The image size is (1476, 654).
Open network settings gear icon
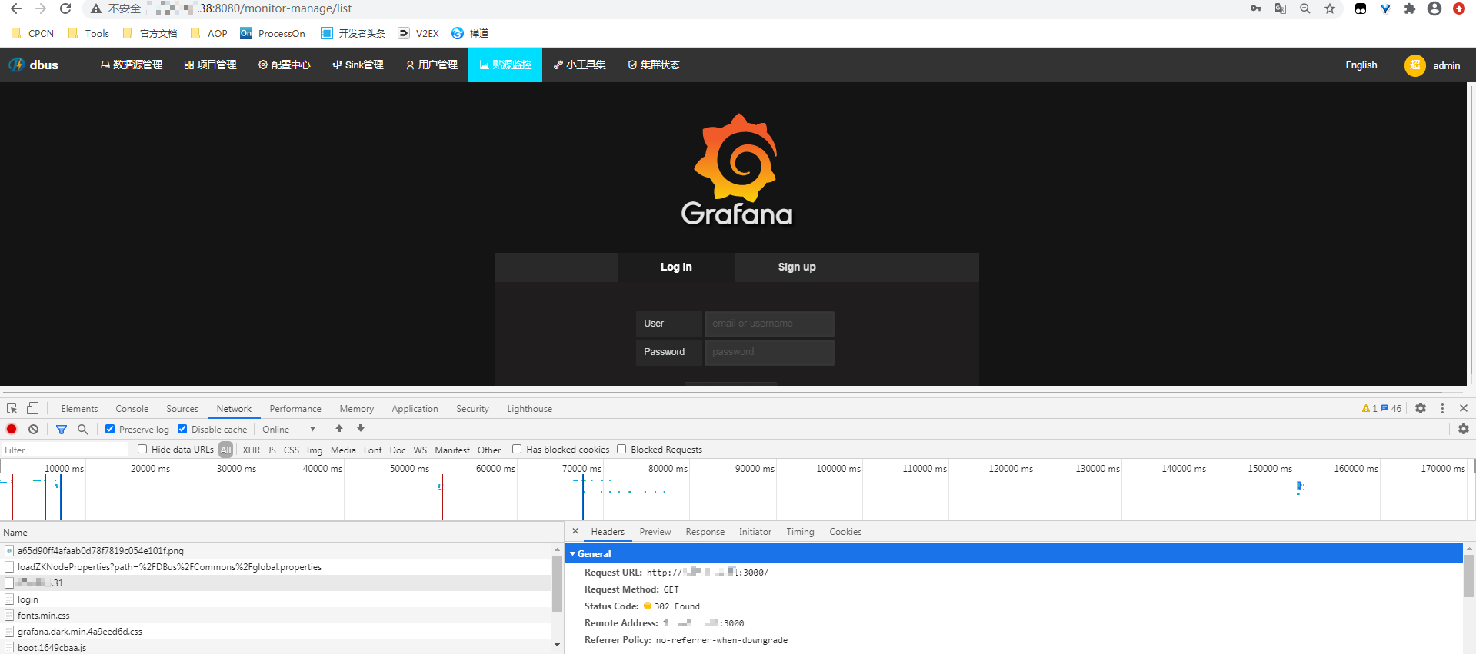[1463, 429]
